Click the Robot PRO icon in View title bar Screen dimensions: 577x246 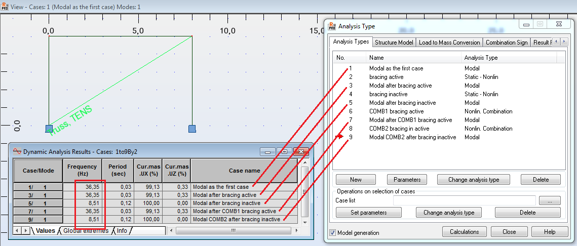point(5,6)
